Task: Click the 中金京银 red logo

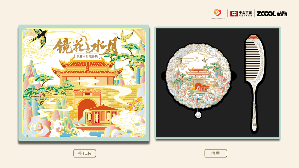Action: (x=241, y=13)
